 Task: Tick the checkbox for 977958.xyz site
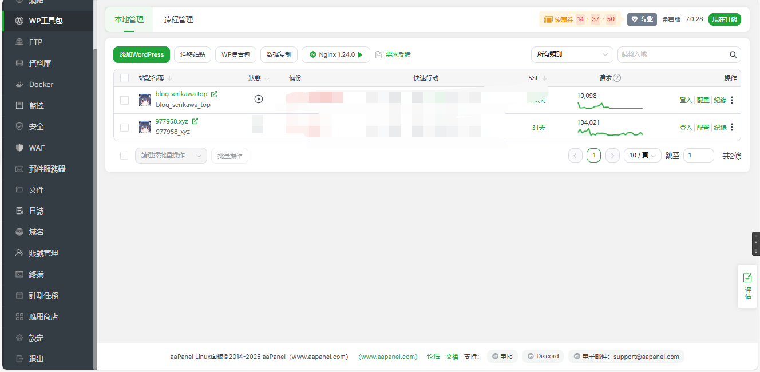[x=124, y=128]
